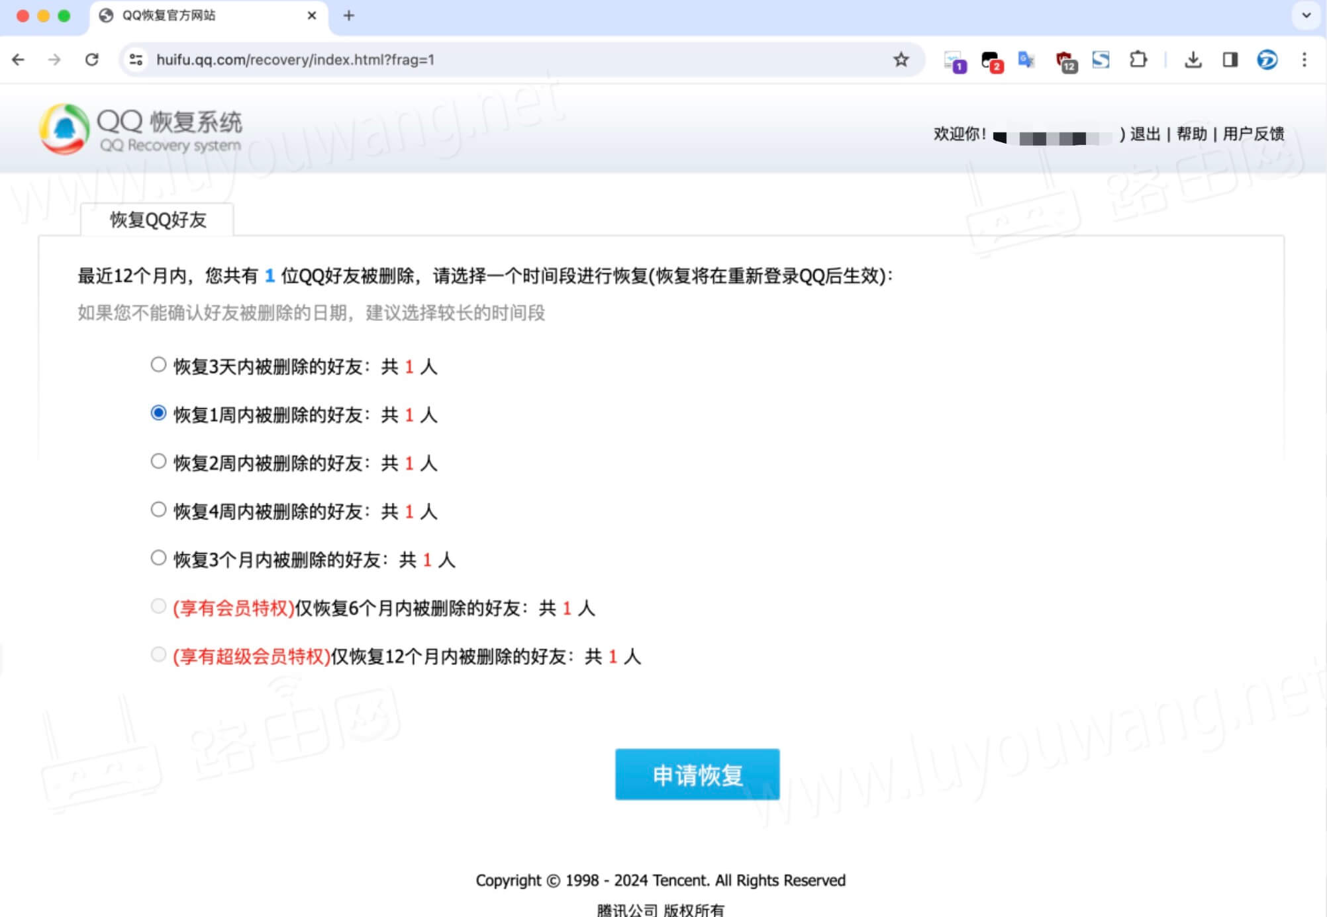Select restoring friends deleted within 3 days
The width and height of the screenshot is (1327, 917).
click(158, 363)
